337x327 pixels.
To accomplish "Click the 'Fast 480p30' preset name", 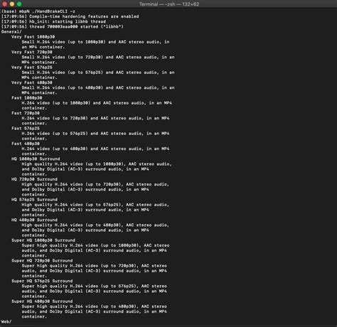I will [26, 144].
